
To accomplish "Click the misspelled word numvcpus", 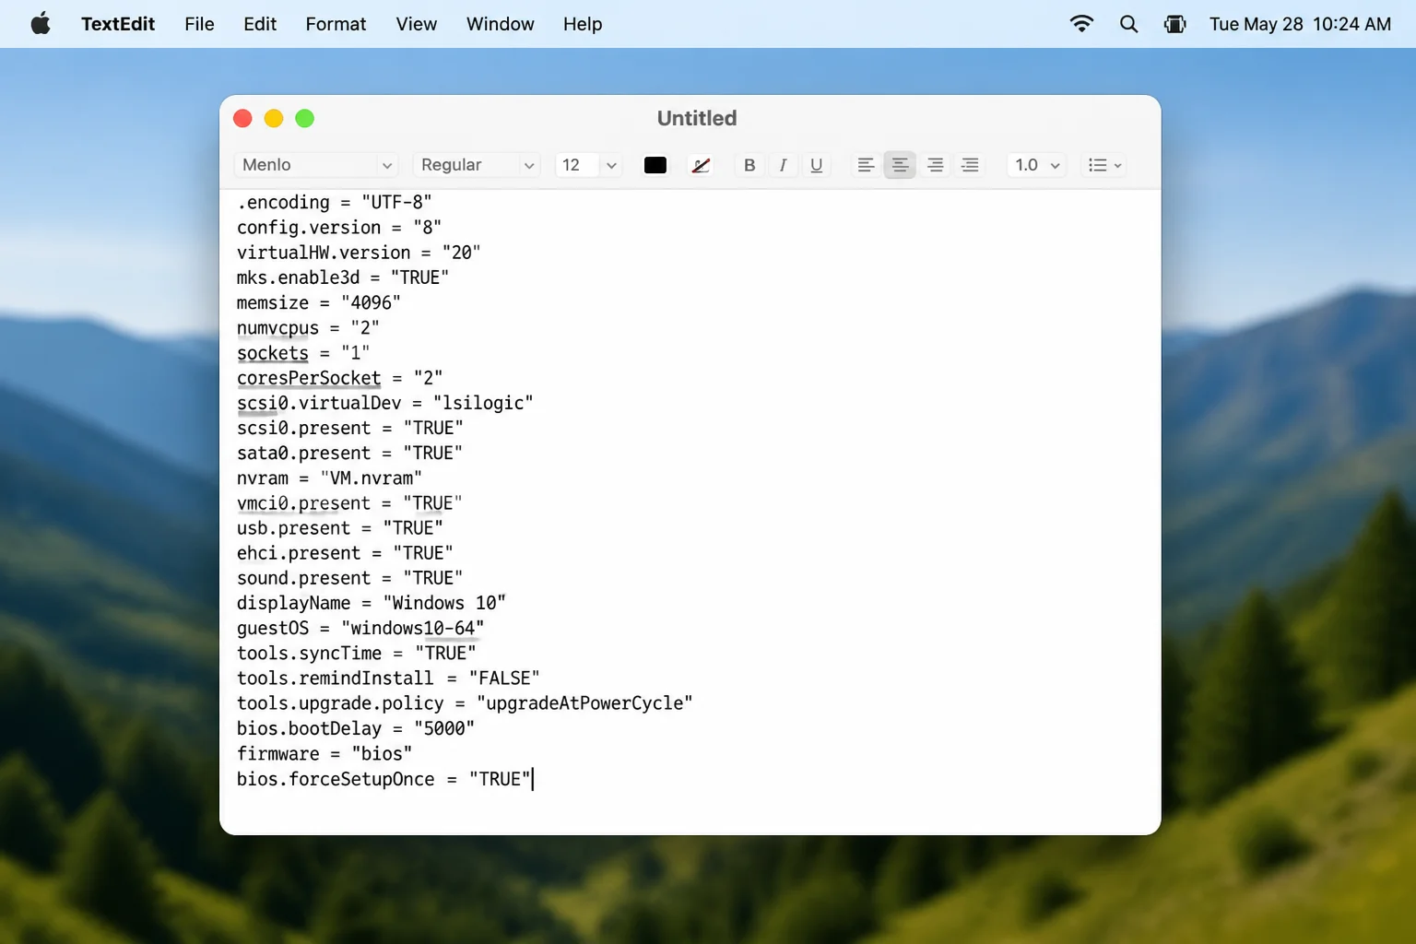I will [x=277, y=327].
